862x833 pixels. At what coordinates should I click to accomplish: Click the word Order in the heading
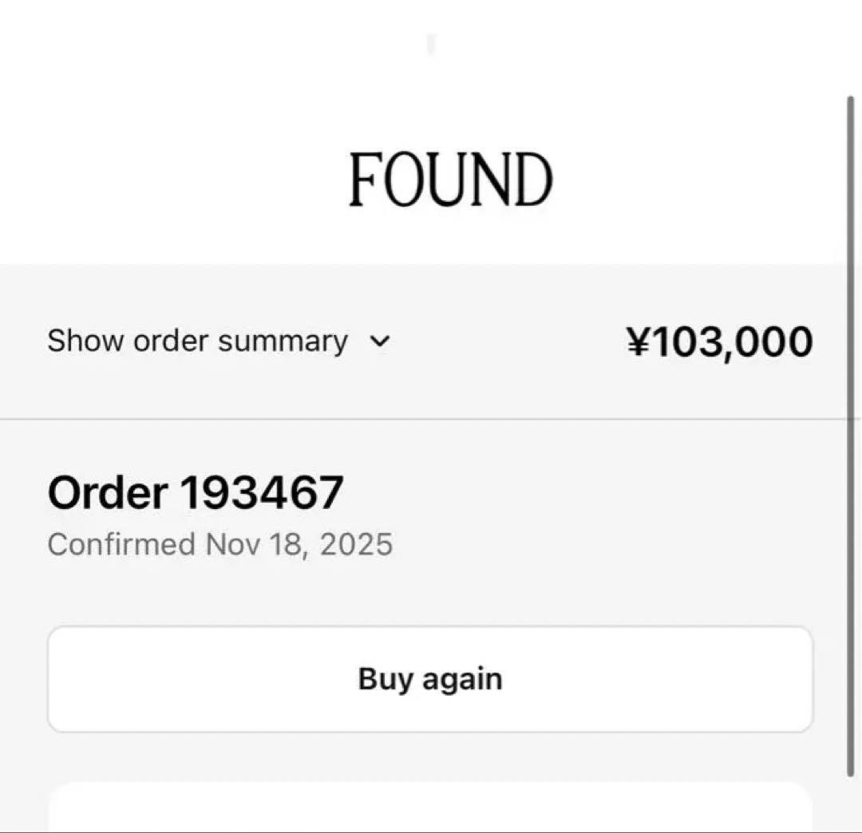[108, 492]
